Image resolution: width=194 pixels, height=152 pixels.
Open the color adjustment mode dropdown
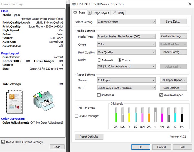coord(126,66)
